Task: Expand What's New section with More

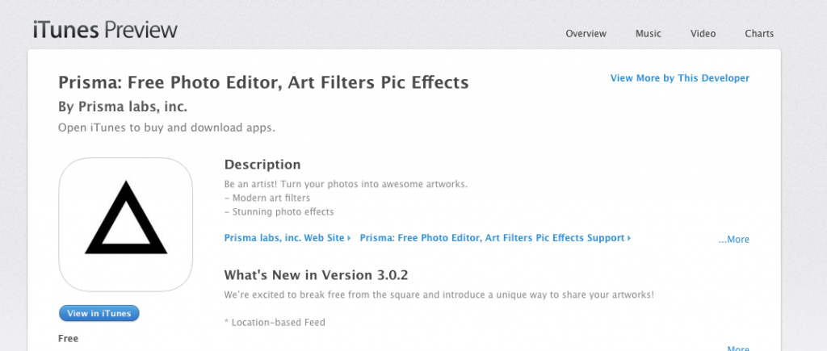Action: (738, 349)
